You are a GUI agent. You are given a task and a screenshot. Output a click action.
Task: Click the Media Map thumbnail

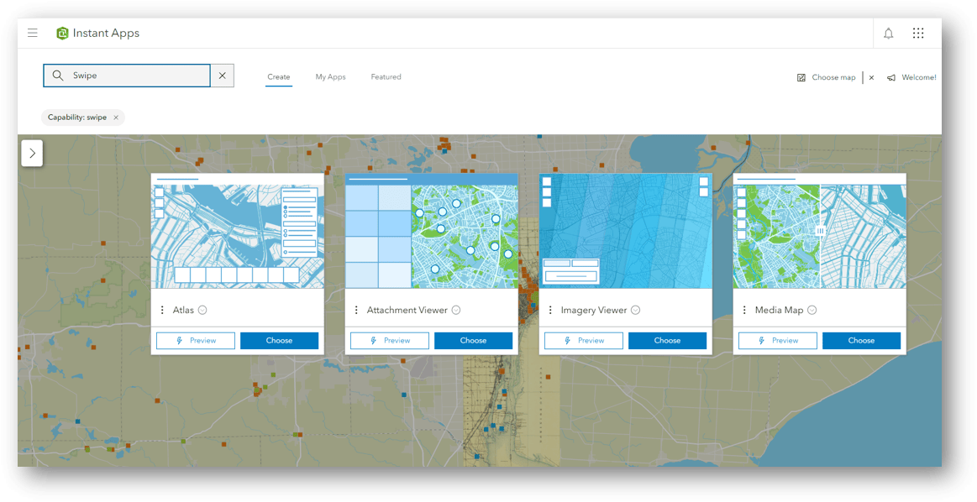pyautogui.click(x=820, y=231)
